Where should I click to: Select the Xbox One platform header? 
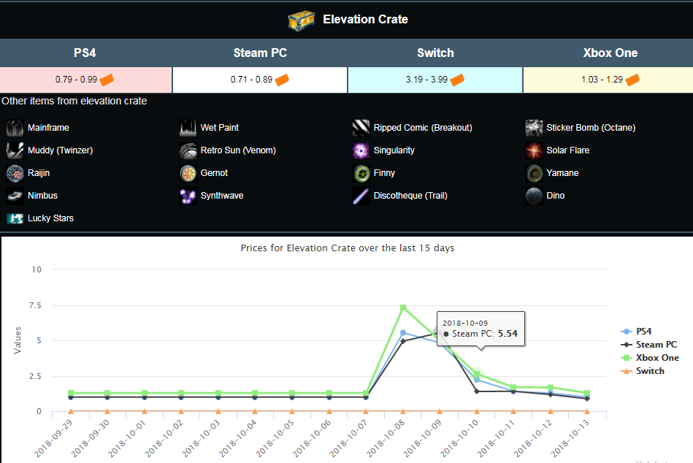[610, 53]
